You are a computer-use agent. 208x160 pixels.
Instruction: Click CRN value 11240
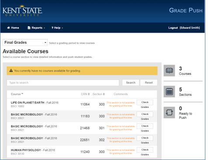pos(85,152)
